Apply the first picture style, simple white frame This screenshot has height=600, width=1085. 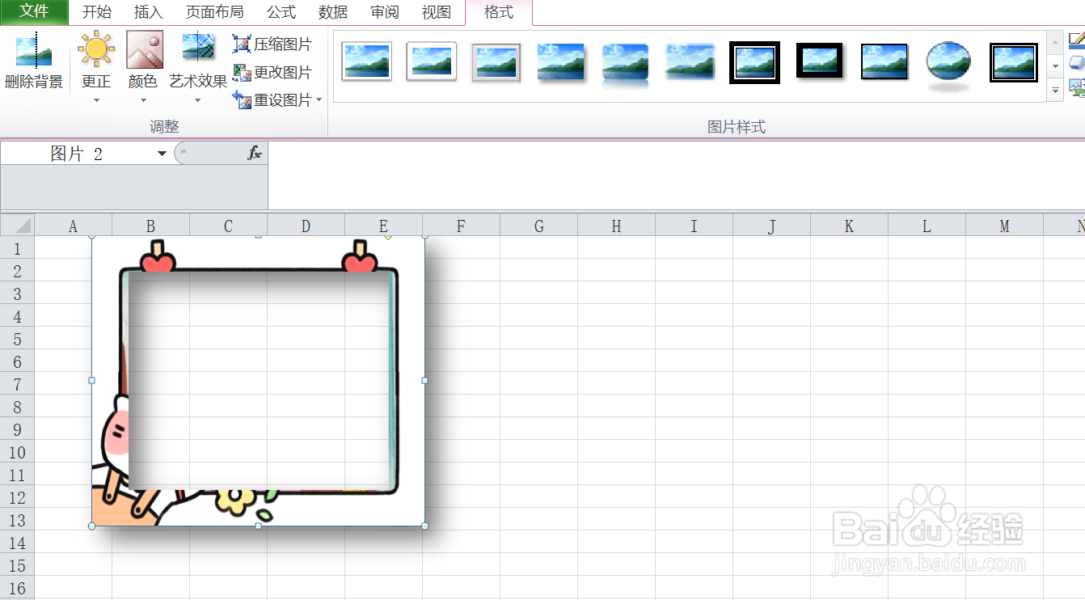pos(366,62)
